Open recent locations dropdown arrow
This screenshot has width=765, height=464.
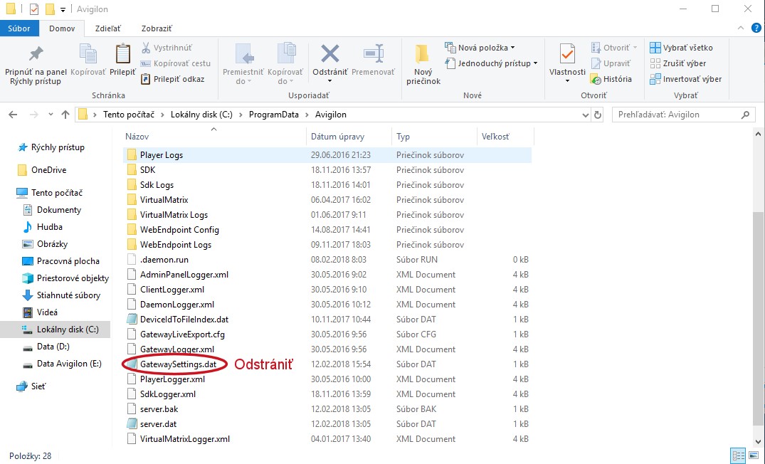[51, 115]
